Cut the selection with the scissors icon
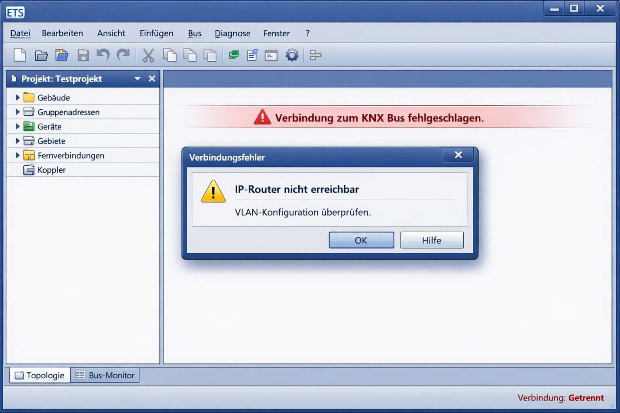 [149, 55]
